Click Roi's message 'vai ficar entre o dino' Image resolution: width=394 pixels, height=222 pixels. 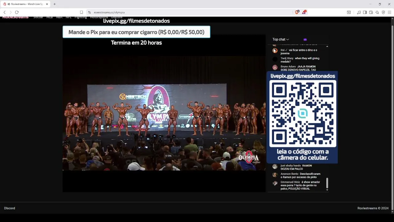click(x=299, y=52)
